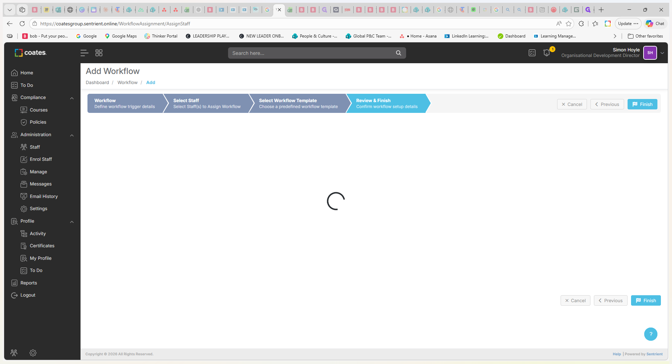Click the top Finish button
The width and height of the screenshot is (672, 364).
(642, 104)
